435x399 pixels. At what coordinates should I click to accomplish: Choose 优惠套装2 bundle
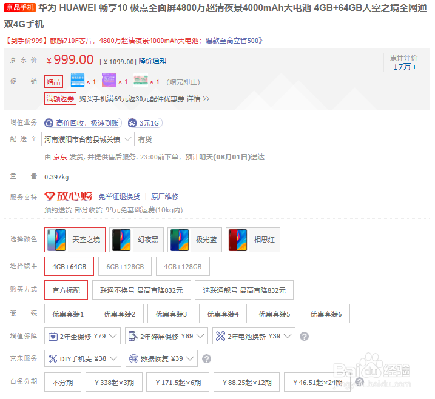120,313
